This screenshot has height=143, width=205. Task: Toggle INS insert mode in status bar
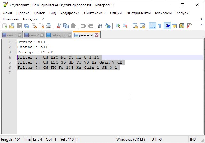193,139
